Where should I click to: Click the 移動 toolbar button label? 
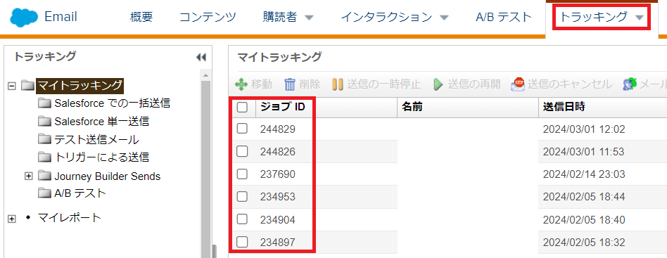click(262, 84)
